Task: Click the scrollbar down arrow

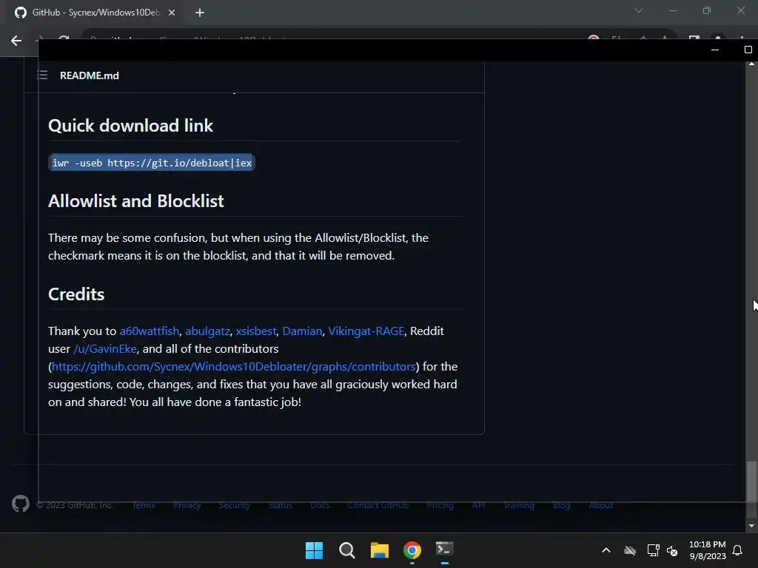Action: click(x=751, y=526)
